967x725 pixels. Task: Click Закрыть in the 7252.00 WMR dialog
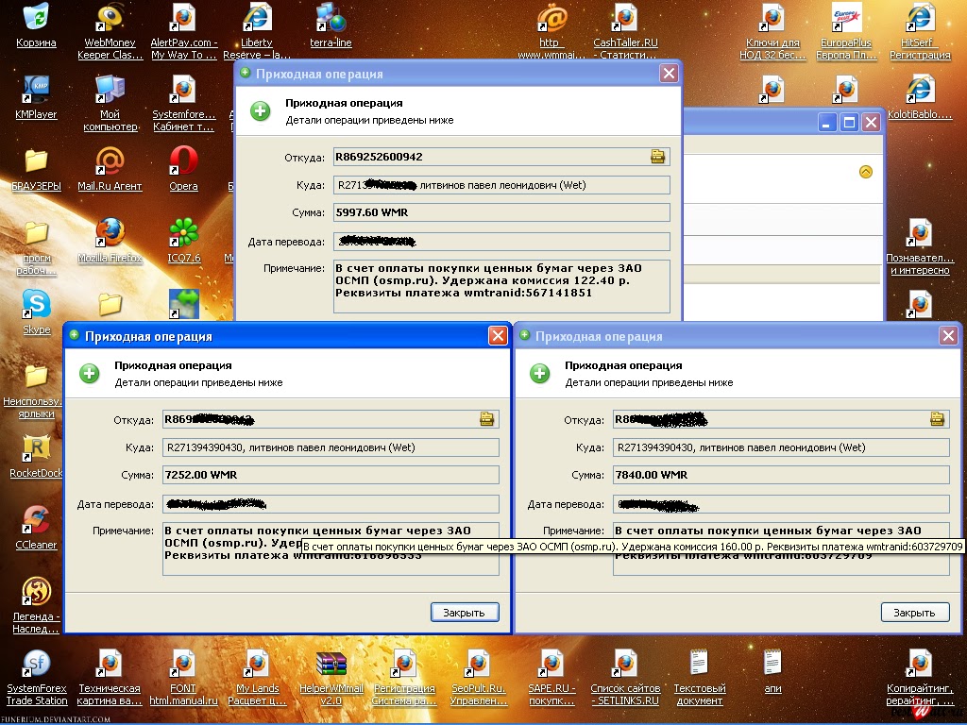coord(465,612)
